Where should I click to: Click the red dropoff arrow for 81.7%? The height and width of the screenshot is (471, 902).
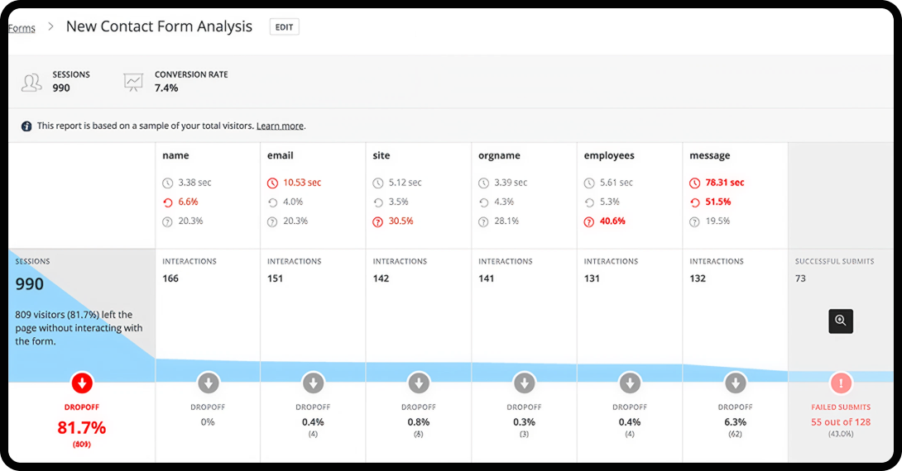(x=82, y=383)
